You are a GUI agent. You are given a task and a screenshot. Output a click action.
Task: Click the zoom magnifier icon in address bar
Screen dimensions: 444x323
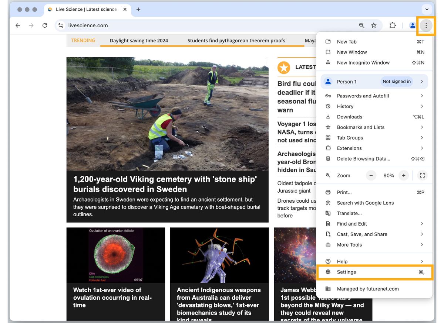coord(361,25)
